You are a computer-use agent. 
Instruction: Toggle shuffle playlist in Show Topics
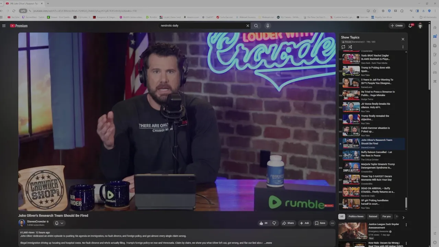[x=350, y=47]
